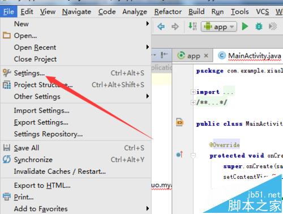Open the Tools menu

tap(240, 12)
